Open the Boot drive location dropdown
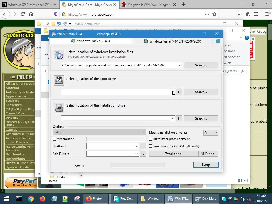Screen dimensions: 272x204 (173, 92)
